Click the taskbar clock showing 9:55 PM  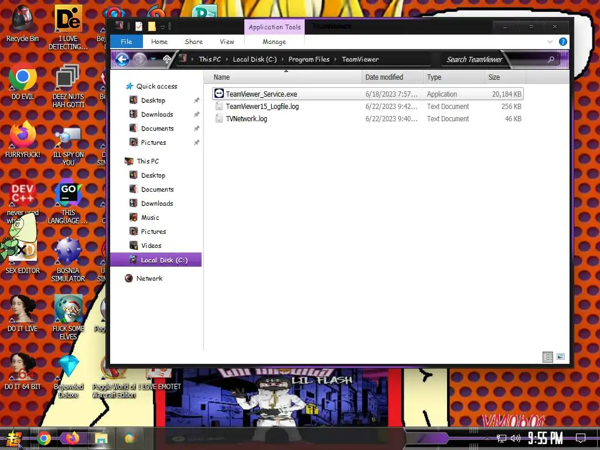pos(546,438)
